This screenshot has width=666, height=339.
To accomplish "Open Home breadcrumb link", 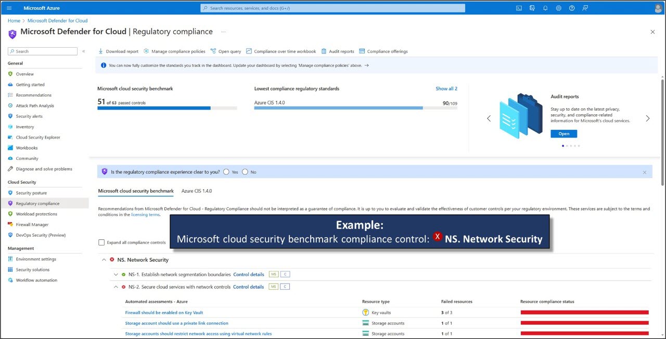I will (14, 21).
